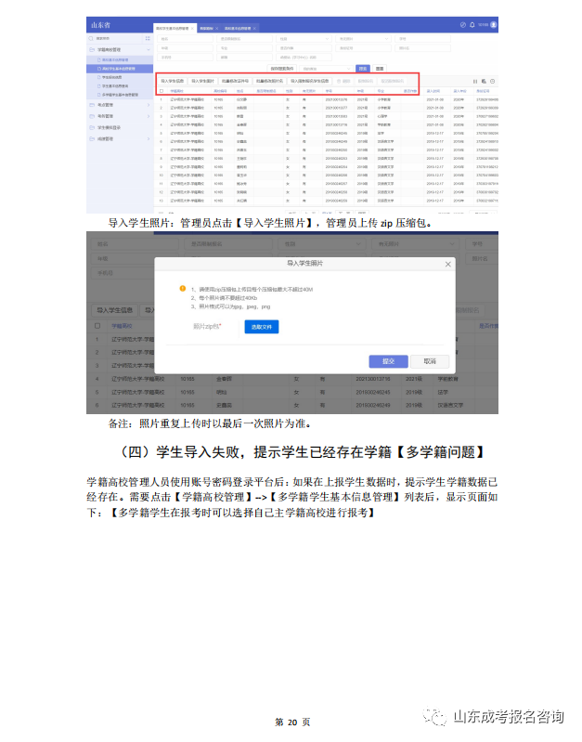The image size is (582, 742).
Task: Select the highlighted 高校学生基本信息管理 sidebar item
Action: pos(120,69)
